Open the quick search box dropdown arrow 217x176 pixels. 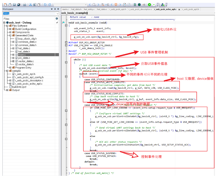(86, 5)
